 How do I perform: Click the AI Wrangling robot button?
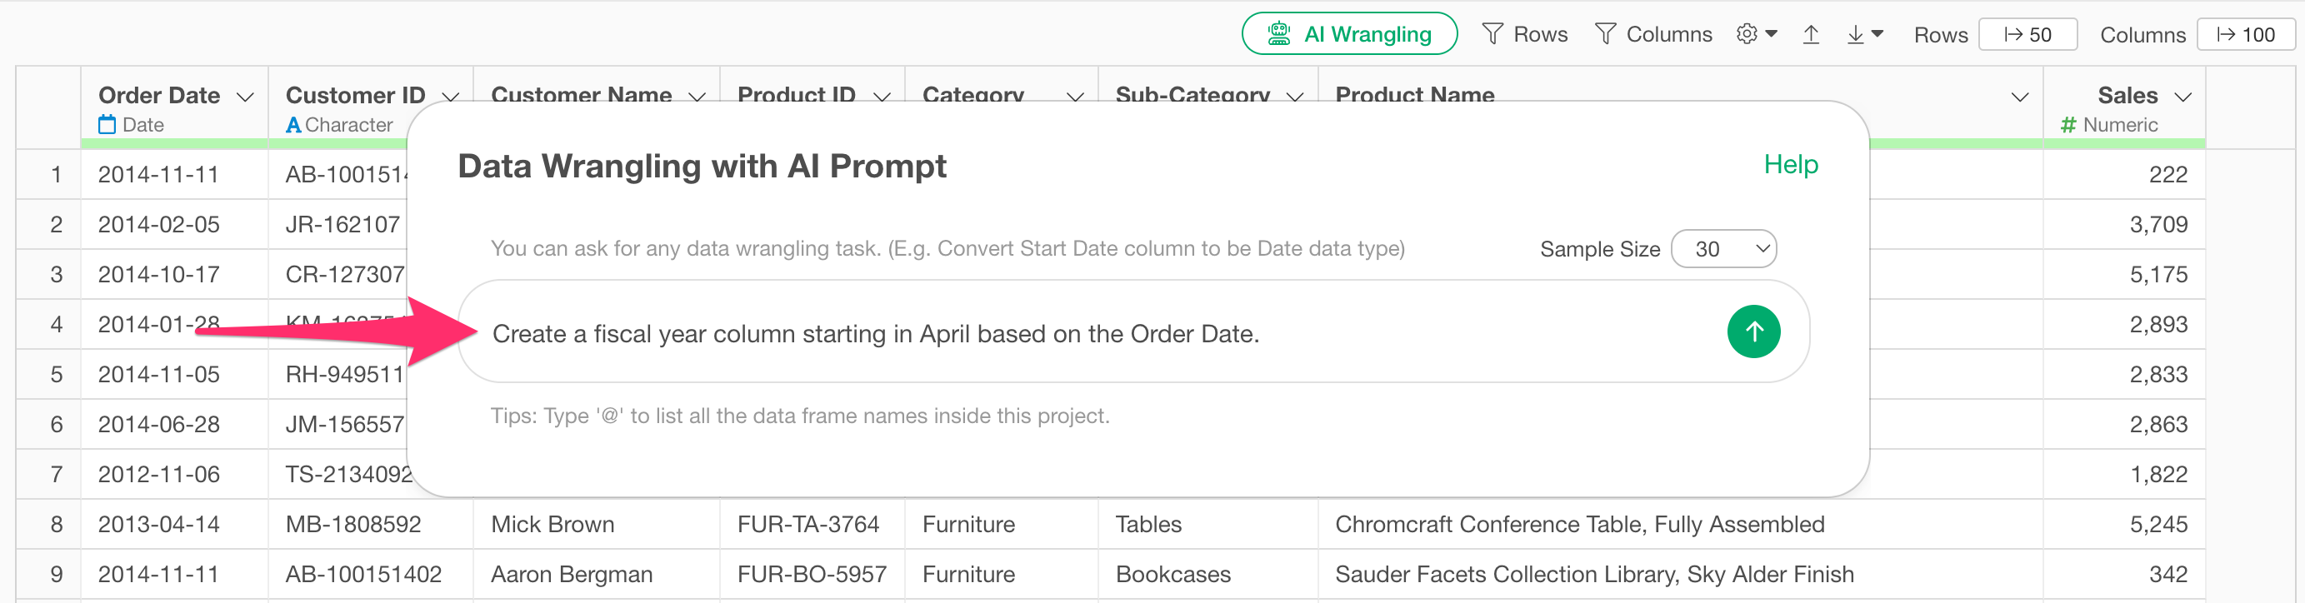1348,34
